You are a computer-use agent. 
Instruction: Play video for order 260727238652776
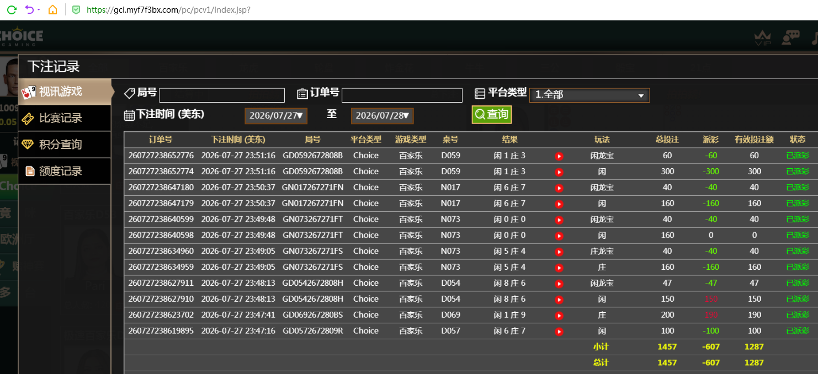(x=559, y=156)
